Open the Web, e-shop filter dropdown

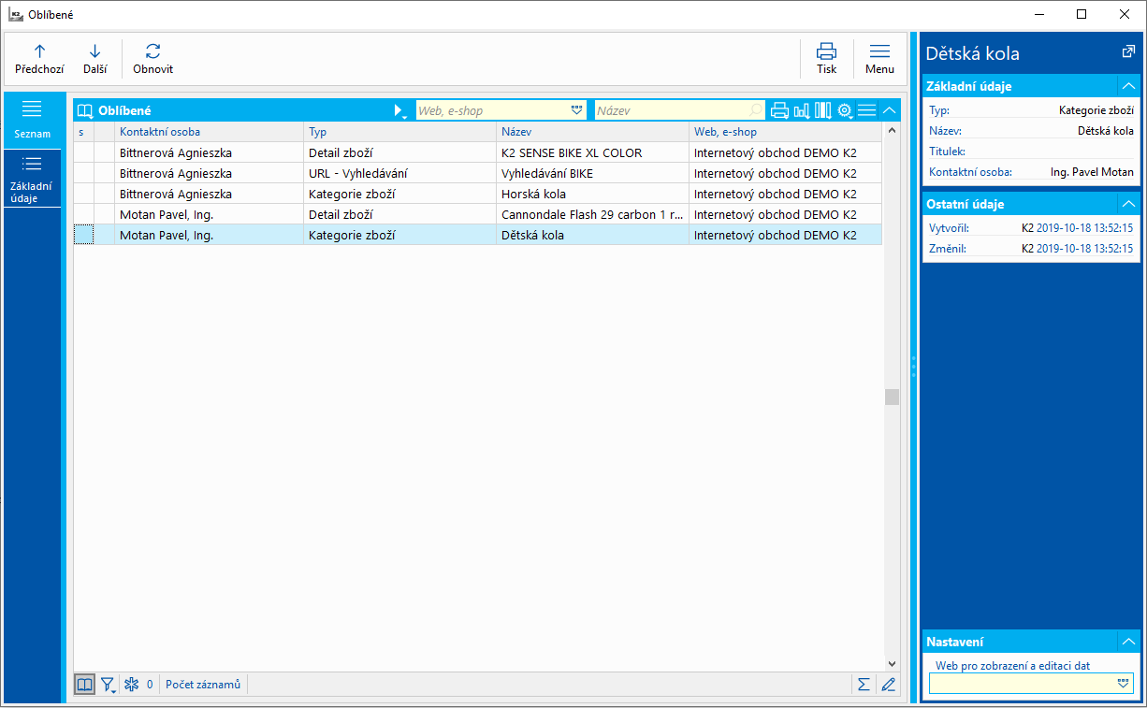click(x=576, y=110)
